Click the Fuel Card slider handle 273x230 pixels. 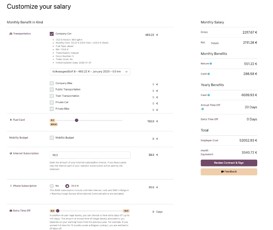tap(76, 120)
